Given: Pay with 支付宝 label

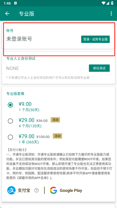Looking at the screenshot, I should click(24, 191).
